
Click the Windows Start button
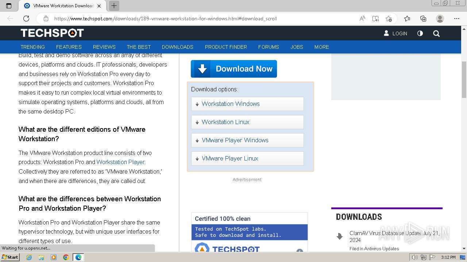click(10, 257)
